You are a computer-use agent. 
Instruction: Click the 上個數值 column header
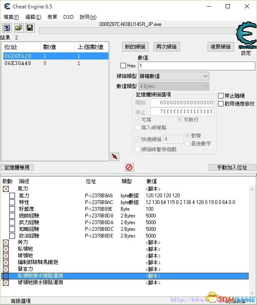[x=91, y=47]
